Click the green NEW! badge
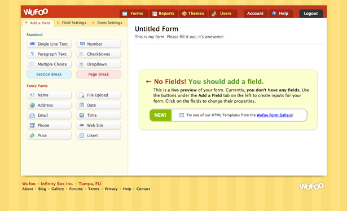 tap(160, 115)
